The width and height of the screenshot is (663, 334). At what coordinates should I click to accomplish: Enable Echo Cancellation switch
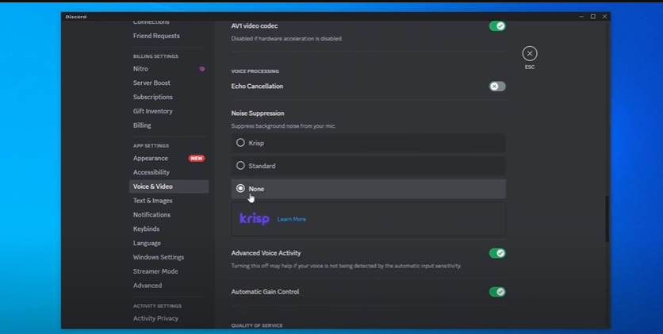[497, 86]
